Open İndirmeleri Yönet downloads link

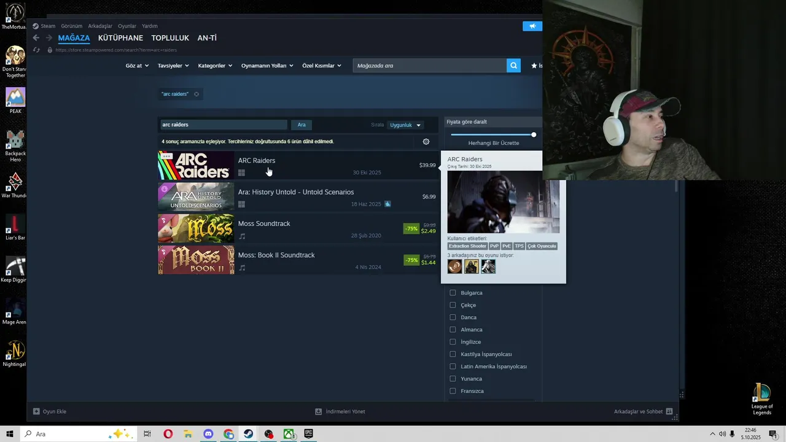tap(340, 411)
